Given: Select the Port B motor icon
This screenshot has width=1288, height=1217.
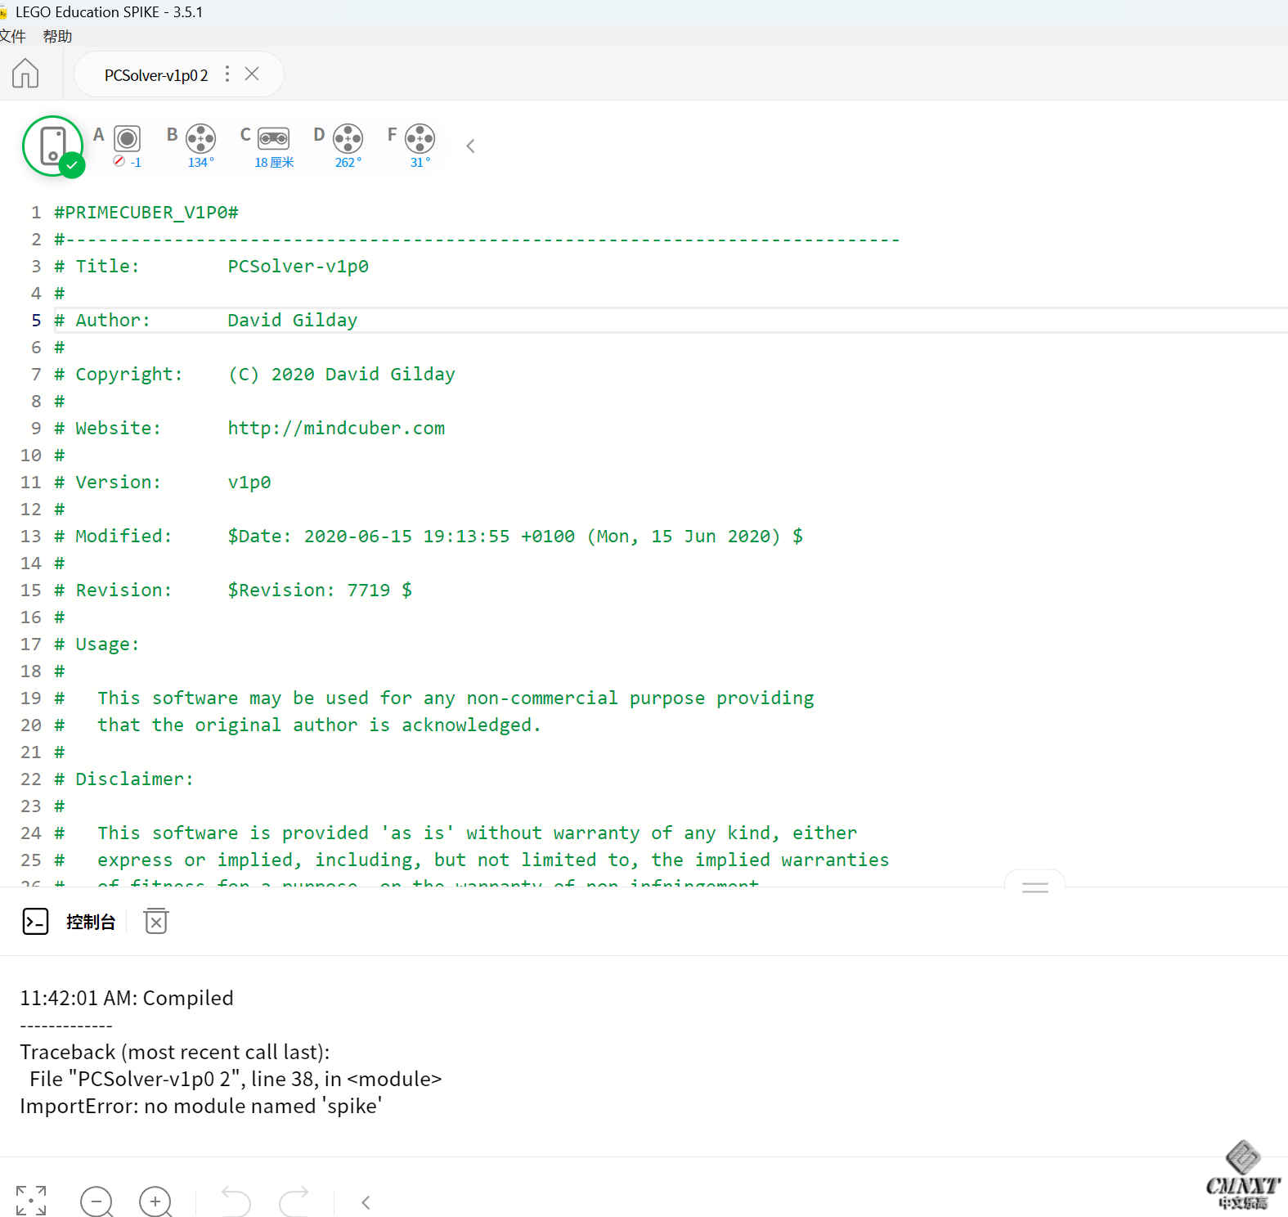Looking at the screenshot, I should point(200,138).
